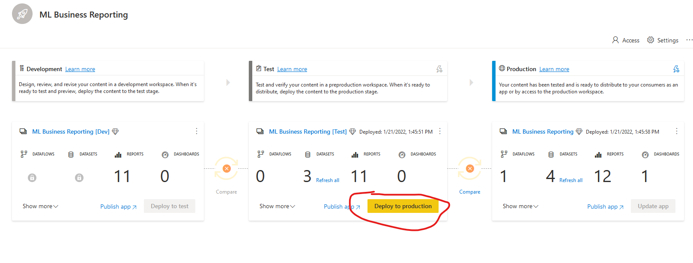Open ML Business Reporting [Dev] workspace link
The height and width of the screenshot is (263, 693).
coord(71,132)
